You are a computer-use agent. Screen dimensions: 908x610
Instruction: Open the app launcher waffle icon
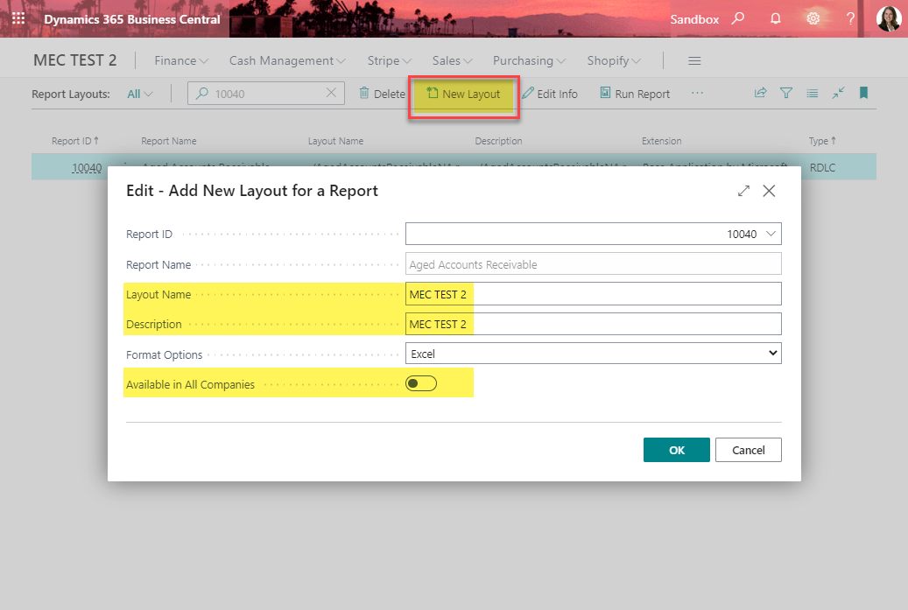coord(18,18)
